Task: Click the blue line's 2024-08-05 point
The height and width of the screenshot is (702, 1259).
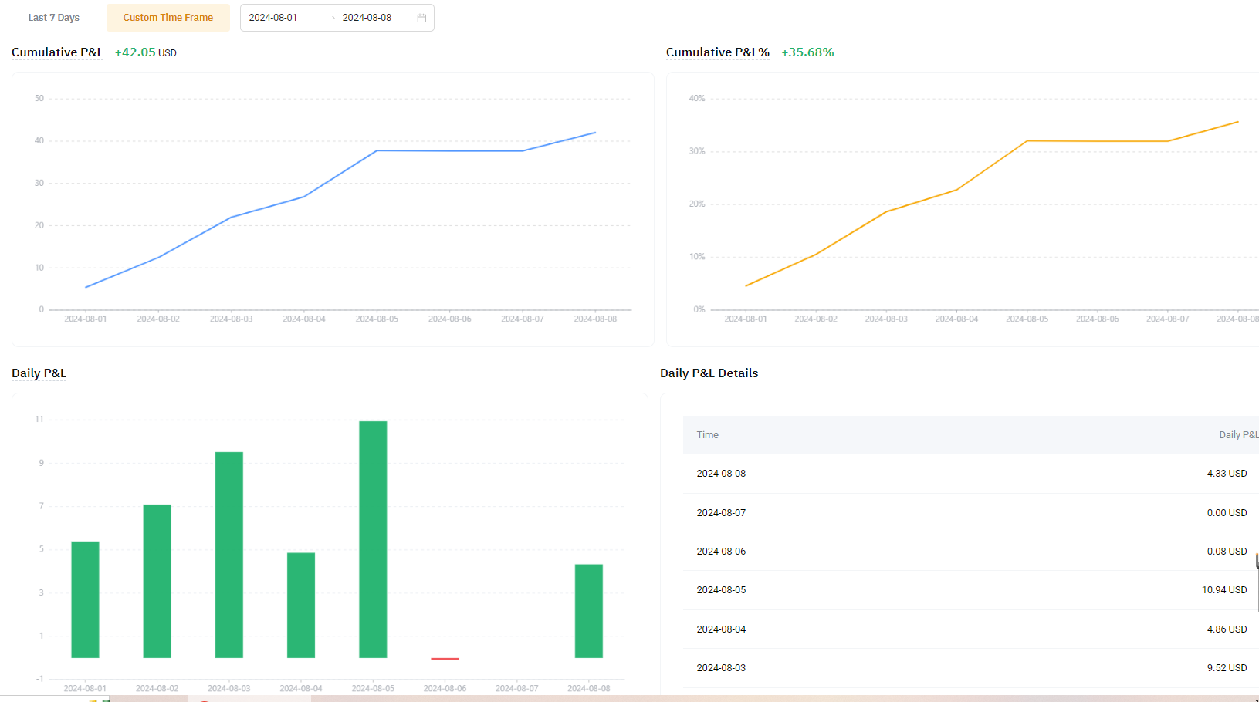Action: click(x=377, y=150)
